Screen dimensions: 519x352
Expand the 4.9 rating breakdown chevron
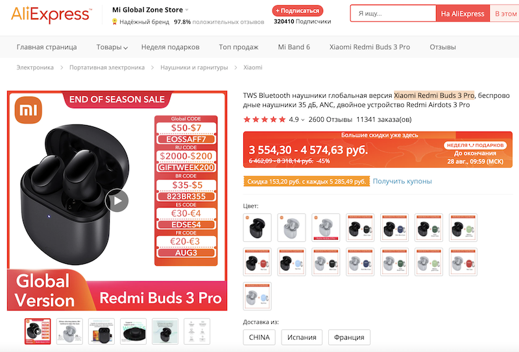(x=302, y=120)
